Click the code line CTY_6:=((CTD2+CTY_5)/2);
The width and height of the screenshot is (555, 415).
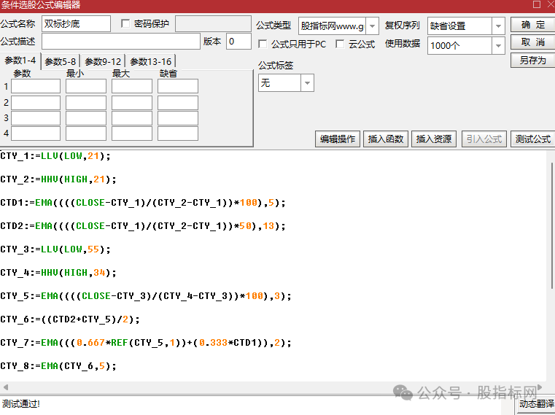[x=70, y=319]
